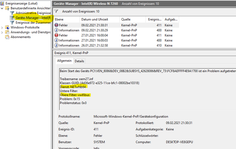This screenshot has width=236, height=149.
Task: Sort by the Ereignis-ID column header
Action: [154, 19]
